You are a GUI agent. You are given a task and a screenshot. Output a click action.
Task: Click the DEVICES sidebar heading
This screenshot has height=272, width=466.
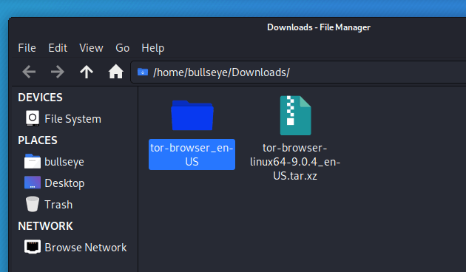pyautogui.click(x=40, y=98)
